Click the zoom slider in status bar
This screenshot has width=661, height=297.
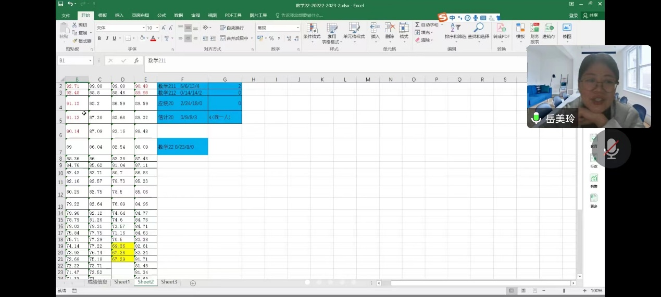[564, 291]
